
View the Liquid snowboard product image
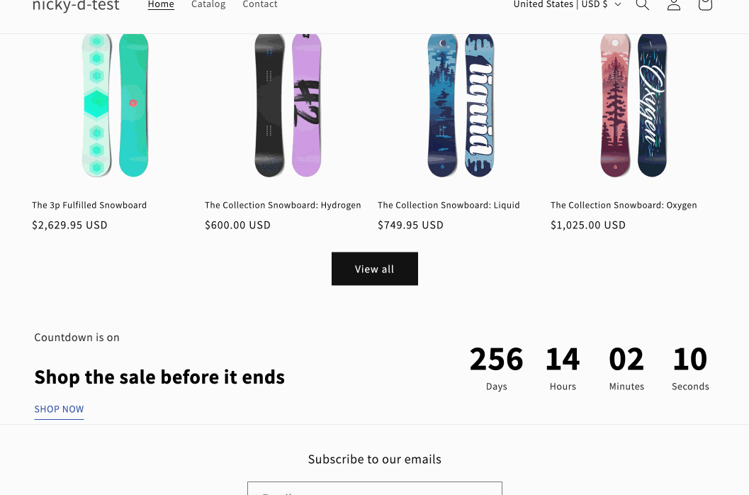[461, 104]
